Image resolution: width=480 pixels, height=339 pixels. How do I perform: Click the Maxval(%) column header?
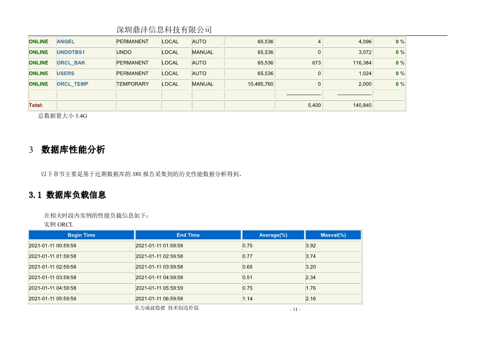click(x=333, y=235)
